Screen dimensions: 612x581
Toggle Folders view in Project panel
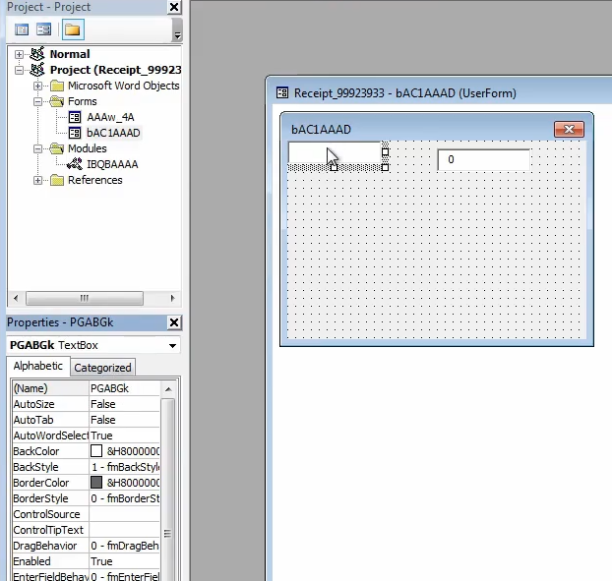[73, 29]
